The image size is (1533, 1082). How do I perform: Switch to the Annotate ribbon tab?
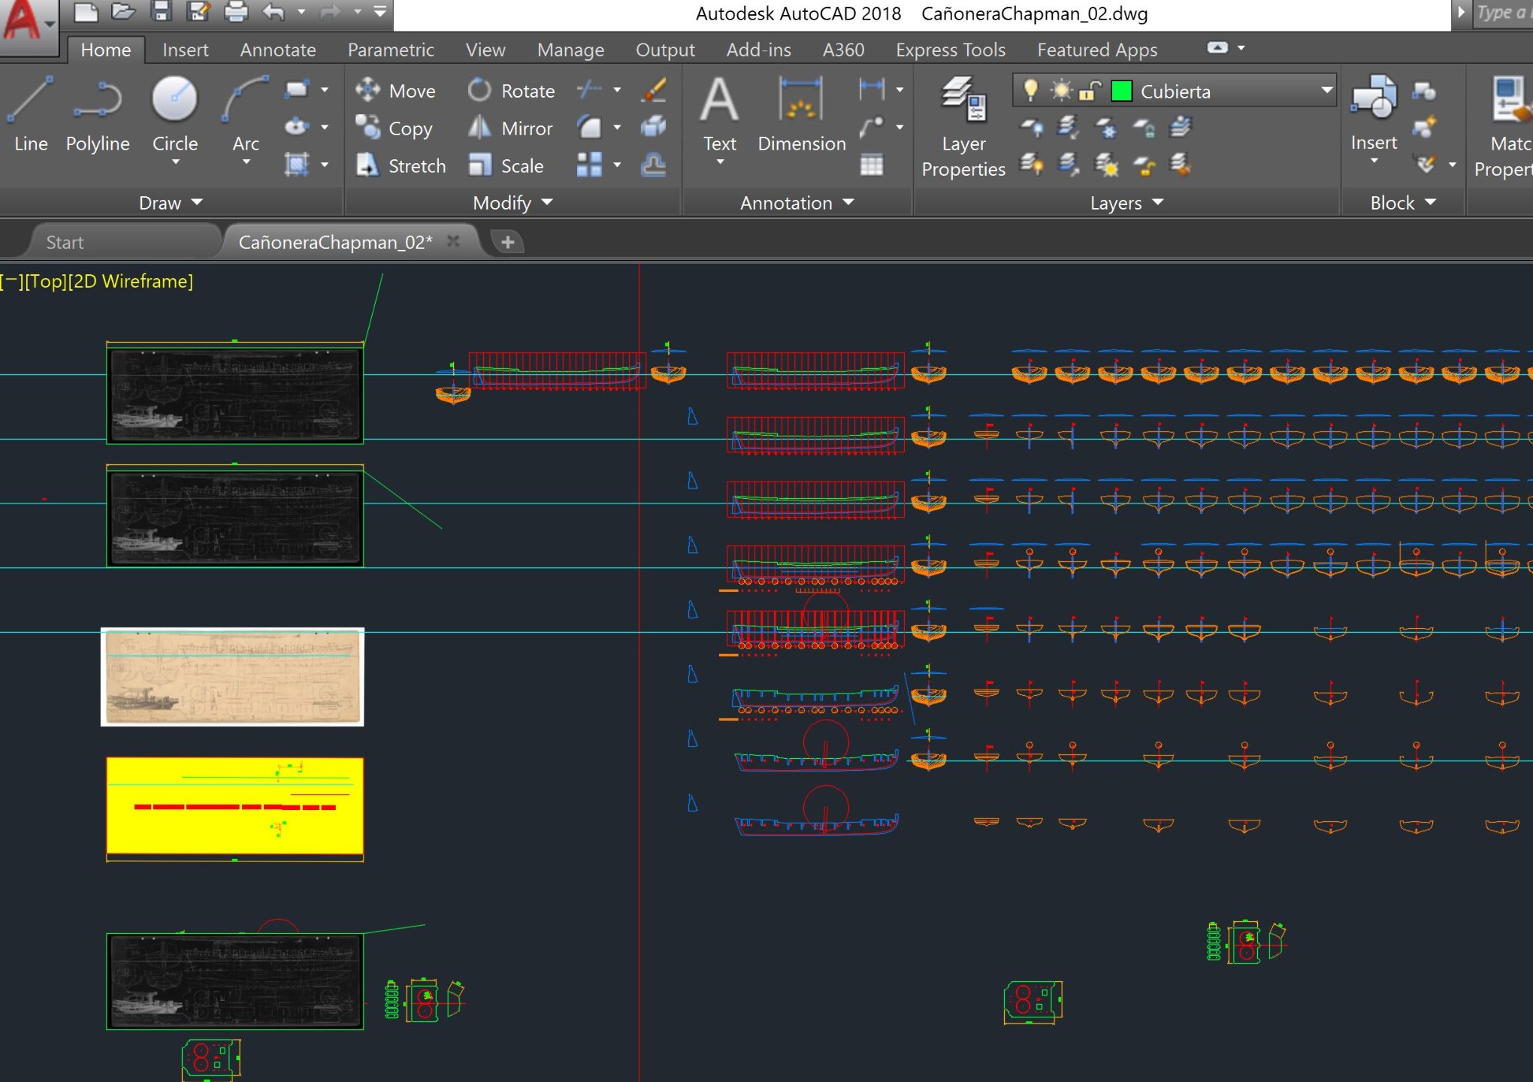coord(277,50)
